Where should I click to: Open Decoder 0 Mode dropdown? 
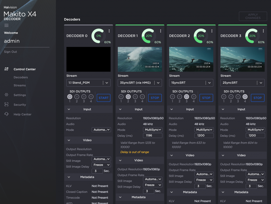(101, 130)
